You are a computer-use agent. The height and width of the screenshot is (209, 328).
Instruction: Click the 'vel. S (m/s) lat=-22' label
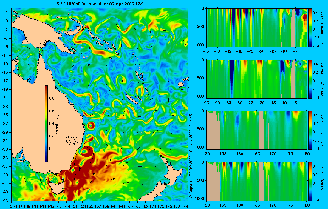[x=322, y=181]
